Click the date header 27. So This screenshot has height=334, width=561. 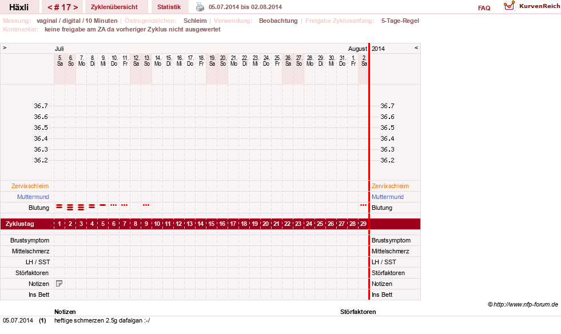tap(299, 61)
